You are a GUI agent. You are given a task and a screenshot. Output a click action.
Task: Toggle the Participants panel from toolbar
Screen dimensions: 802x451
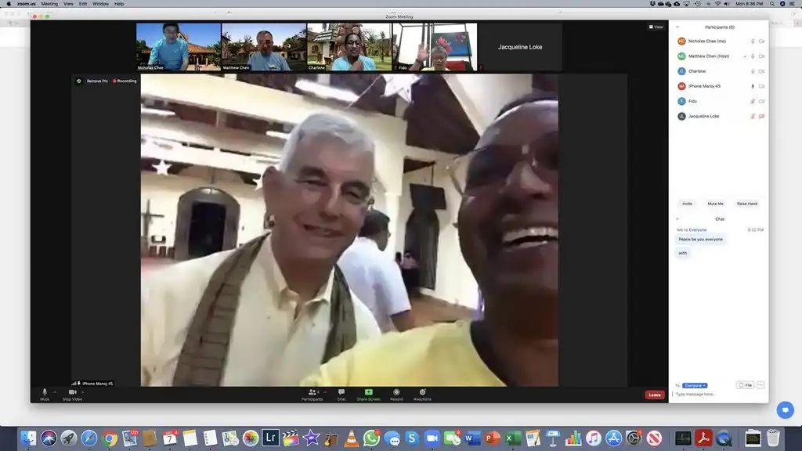coord(312,395)
